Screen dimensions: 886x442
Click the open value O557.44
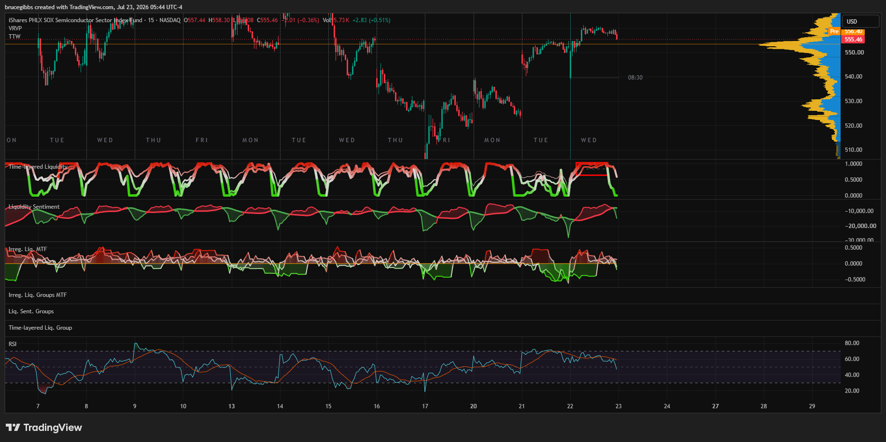[x=195, y=20]
